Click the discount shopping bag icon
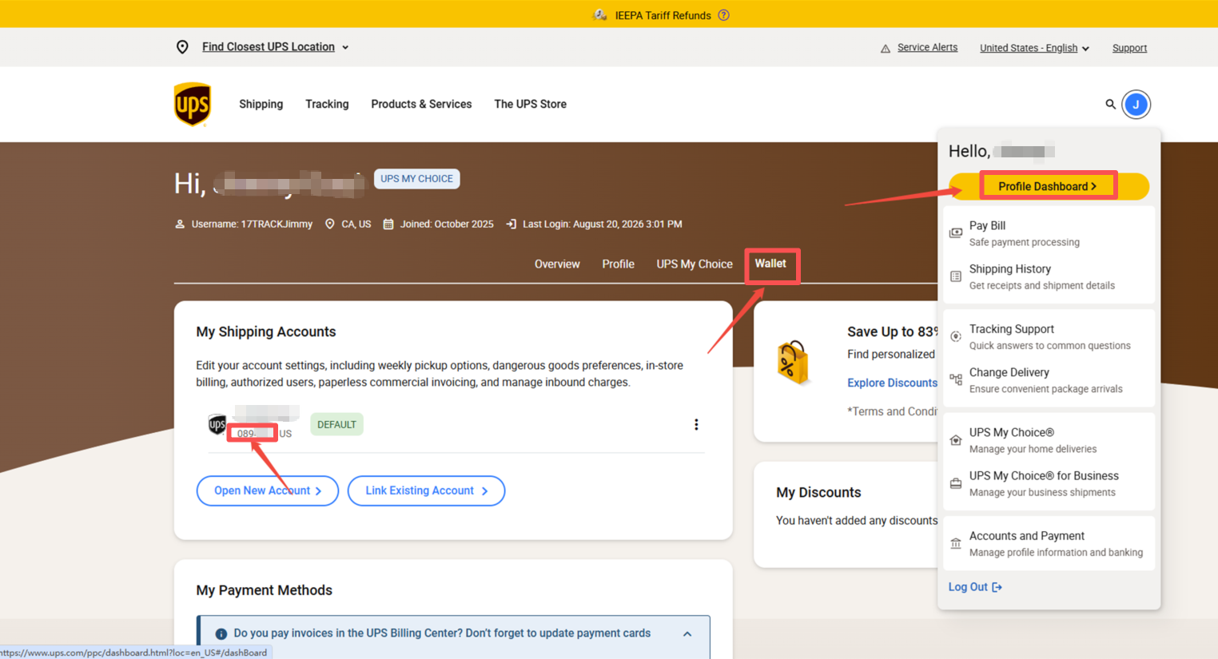This screenshot has width=1218, height=659. pyautogui.click(x=793, y=363)
